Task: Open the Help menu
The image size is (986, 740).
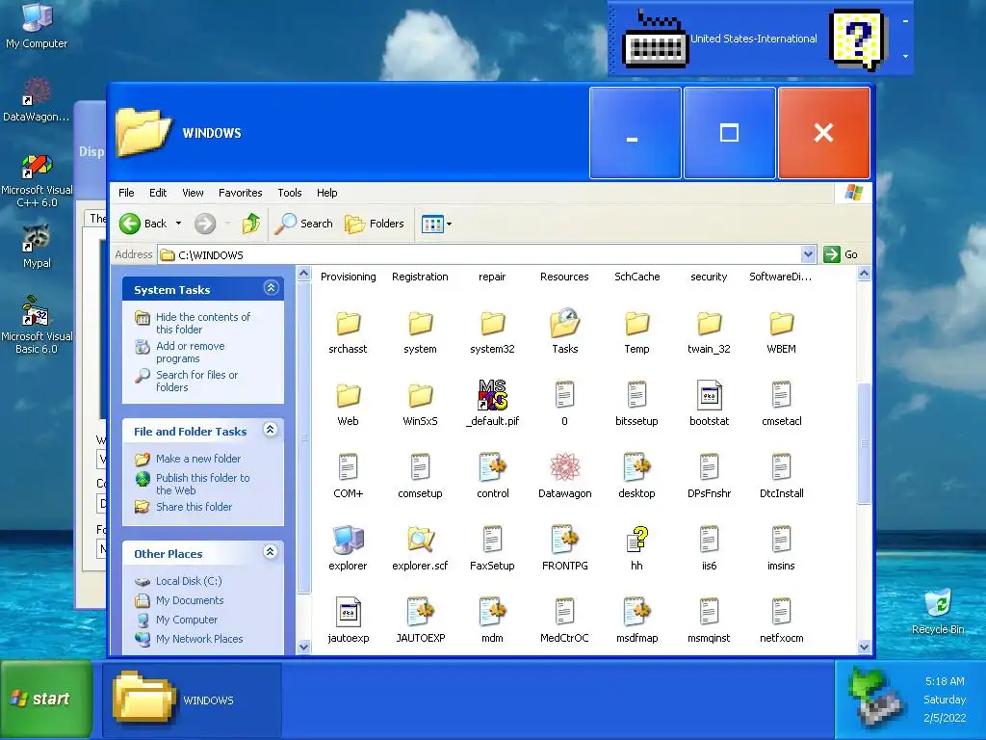Action: click(327, 193)
